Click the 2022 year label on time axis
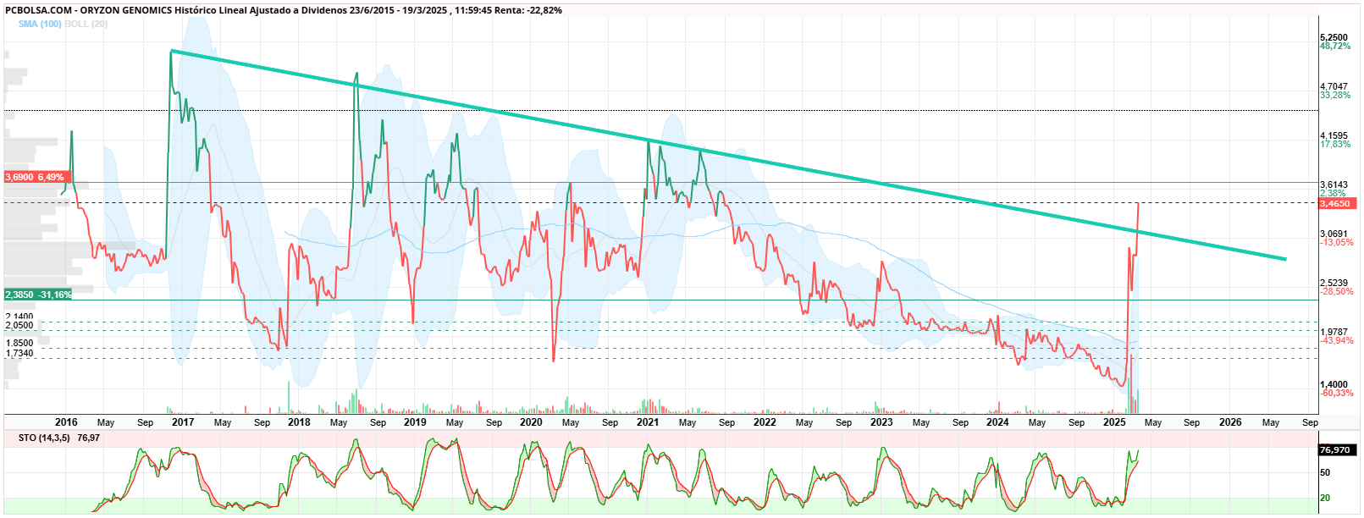 pos(765,422)
